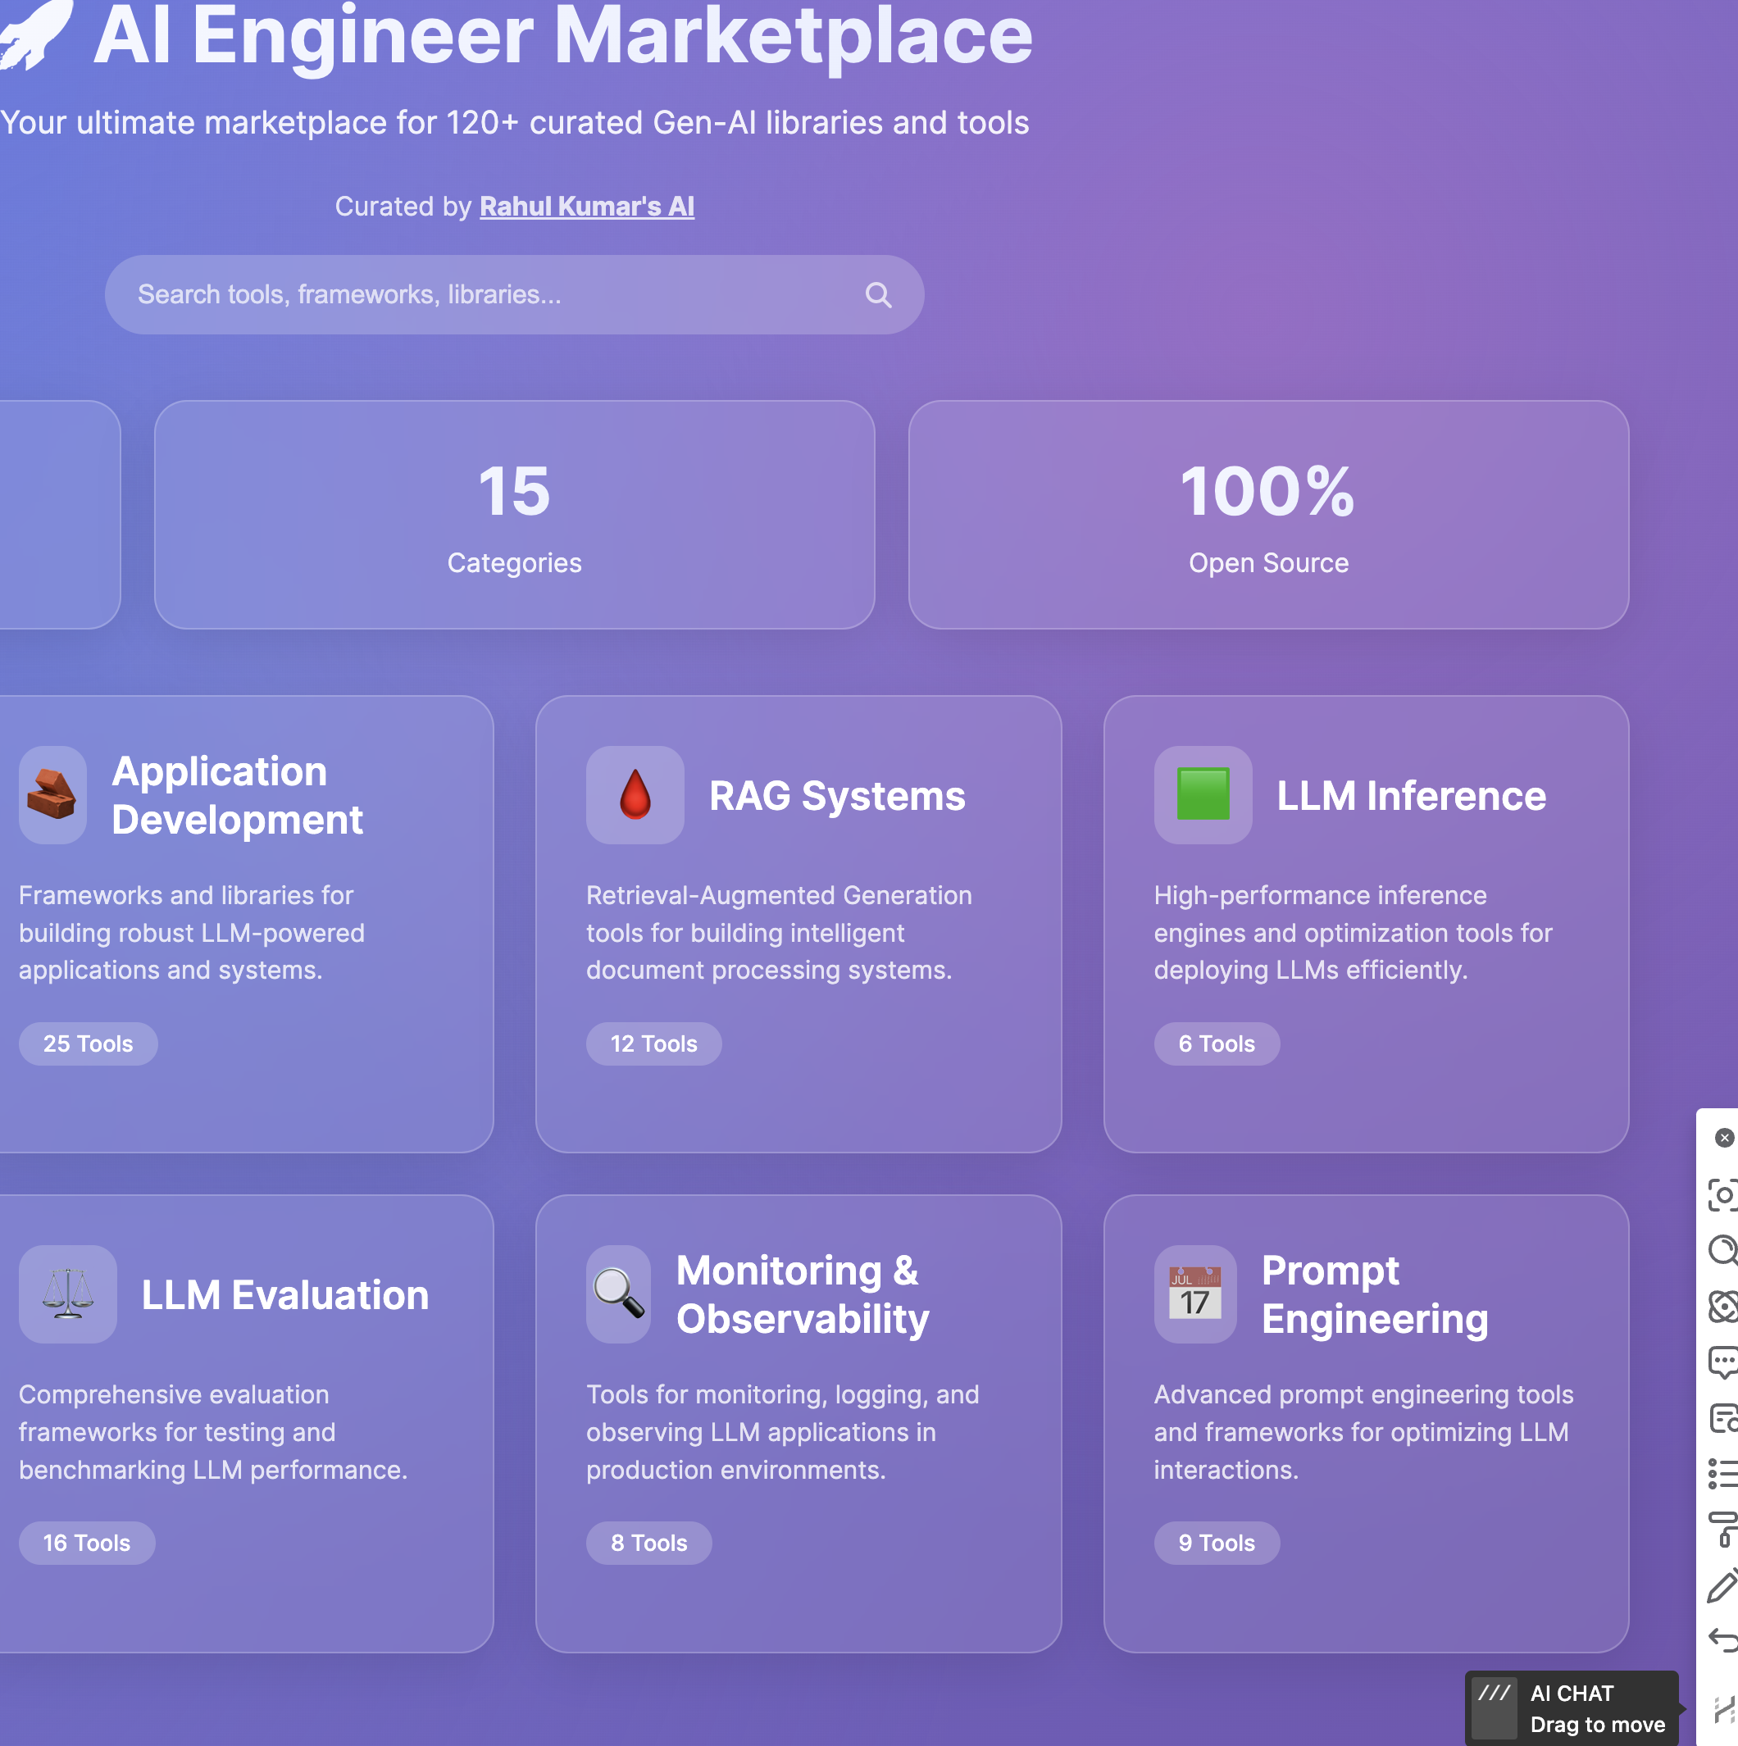This screenshot has height=1746, width=1738.
Task: Open the chat bubble icon in side toolbar
Action: [x=1723, y=1362]
